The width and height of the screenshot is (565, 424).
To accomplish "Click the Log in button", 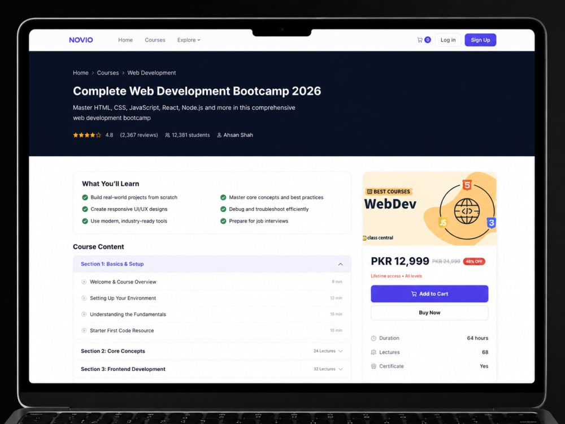I will pyautogui.click(x=448, y=40).
